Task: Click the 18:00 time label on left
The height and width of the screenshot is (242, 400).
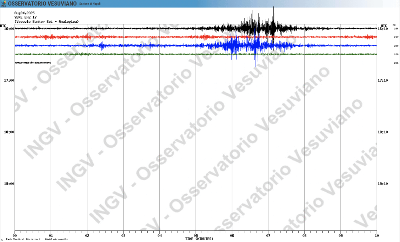Action: 8,132
